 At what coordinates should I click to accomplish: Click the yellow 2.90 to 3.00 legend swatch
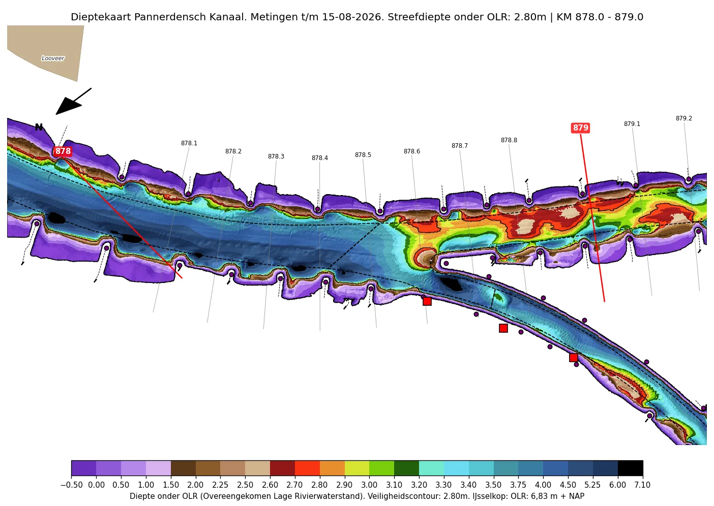(357, 468)
